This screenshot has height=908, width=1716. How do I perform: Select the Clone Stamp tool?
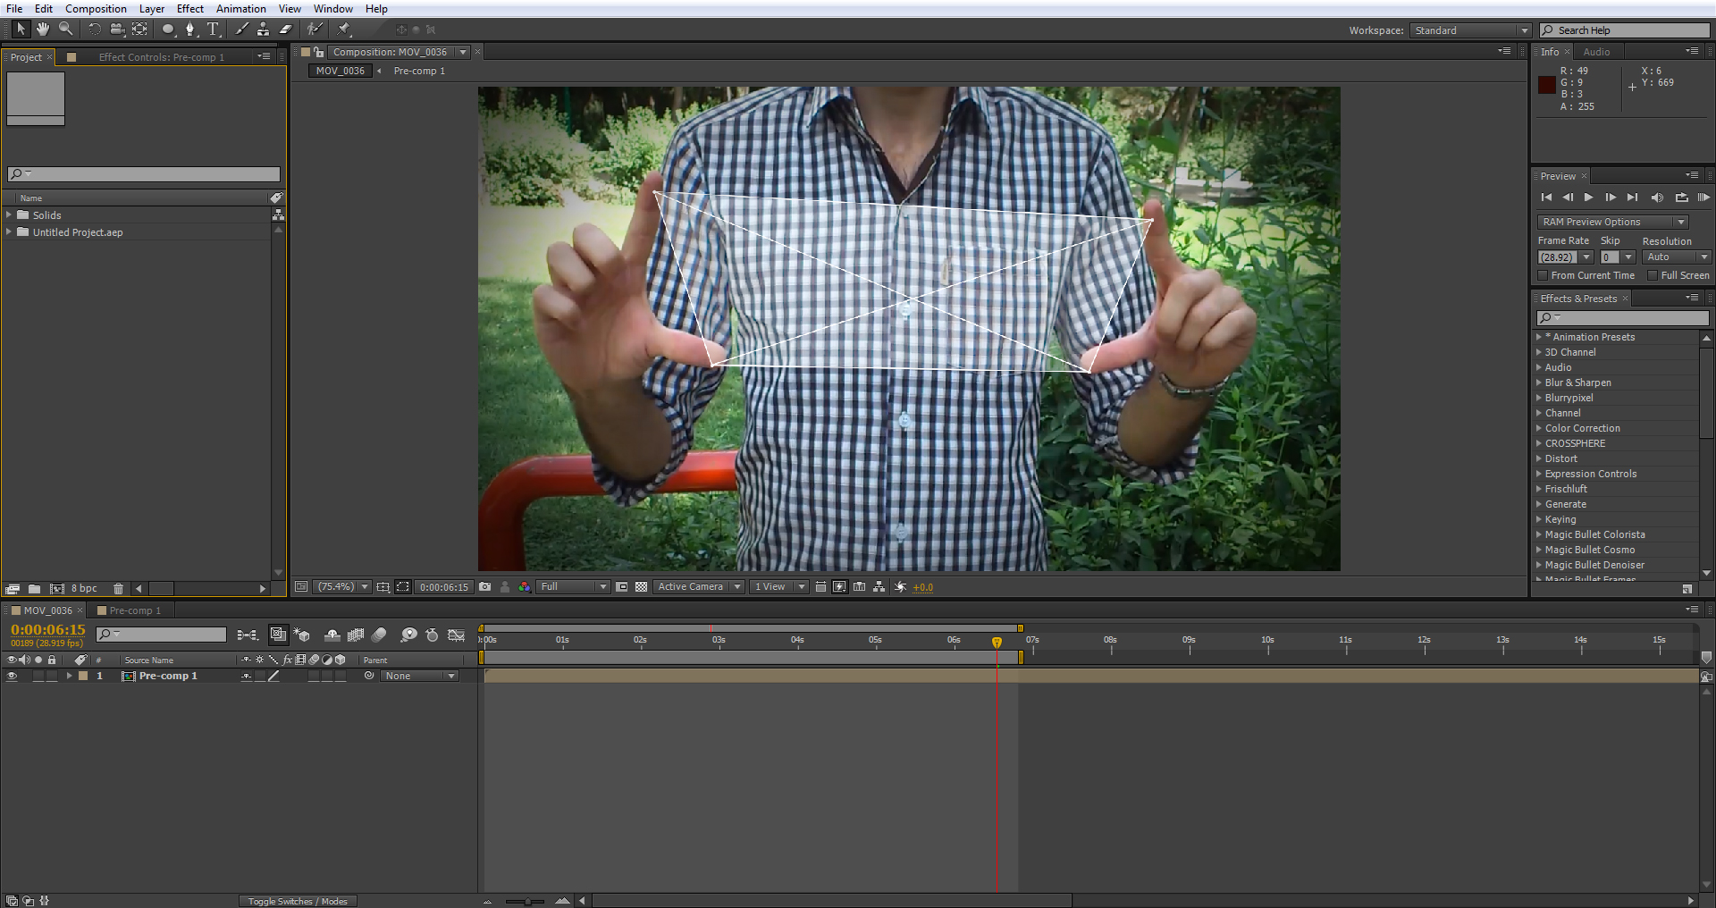(x=263, y=29)
